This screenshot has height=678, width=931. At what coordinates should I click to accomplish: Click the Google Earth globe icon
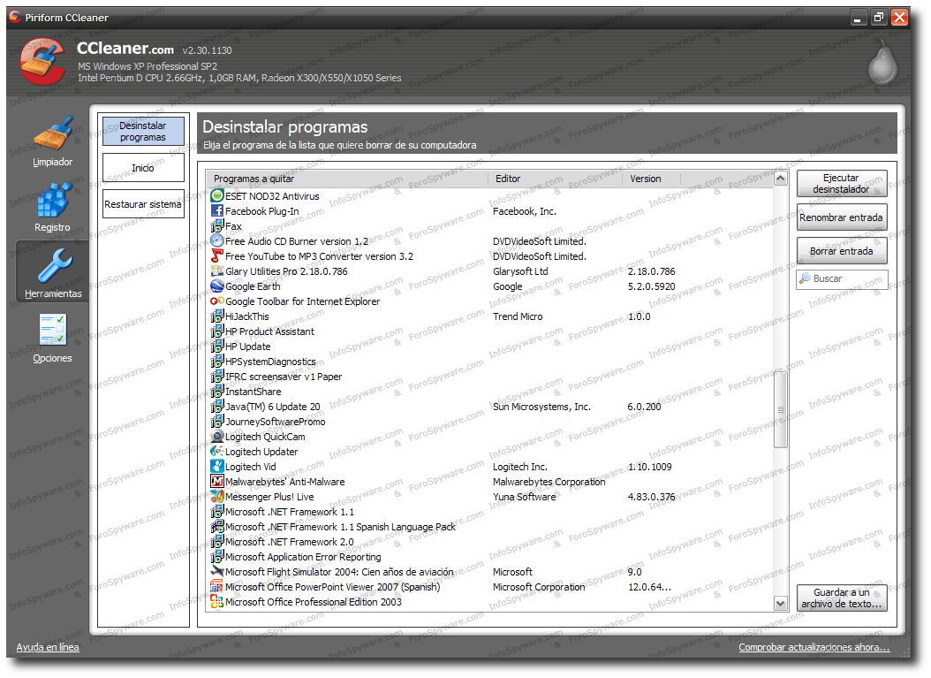pyautogui.click(x=217, y=286)
